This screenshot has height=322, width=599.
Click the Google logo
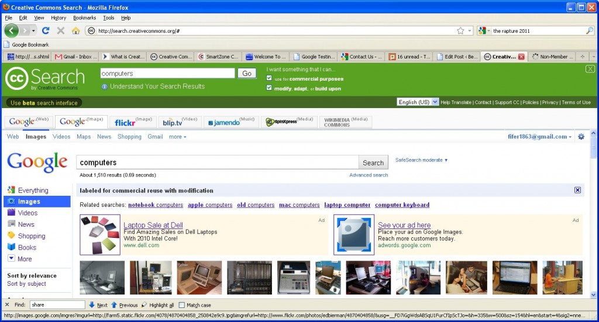[x=37, y=162]
